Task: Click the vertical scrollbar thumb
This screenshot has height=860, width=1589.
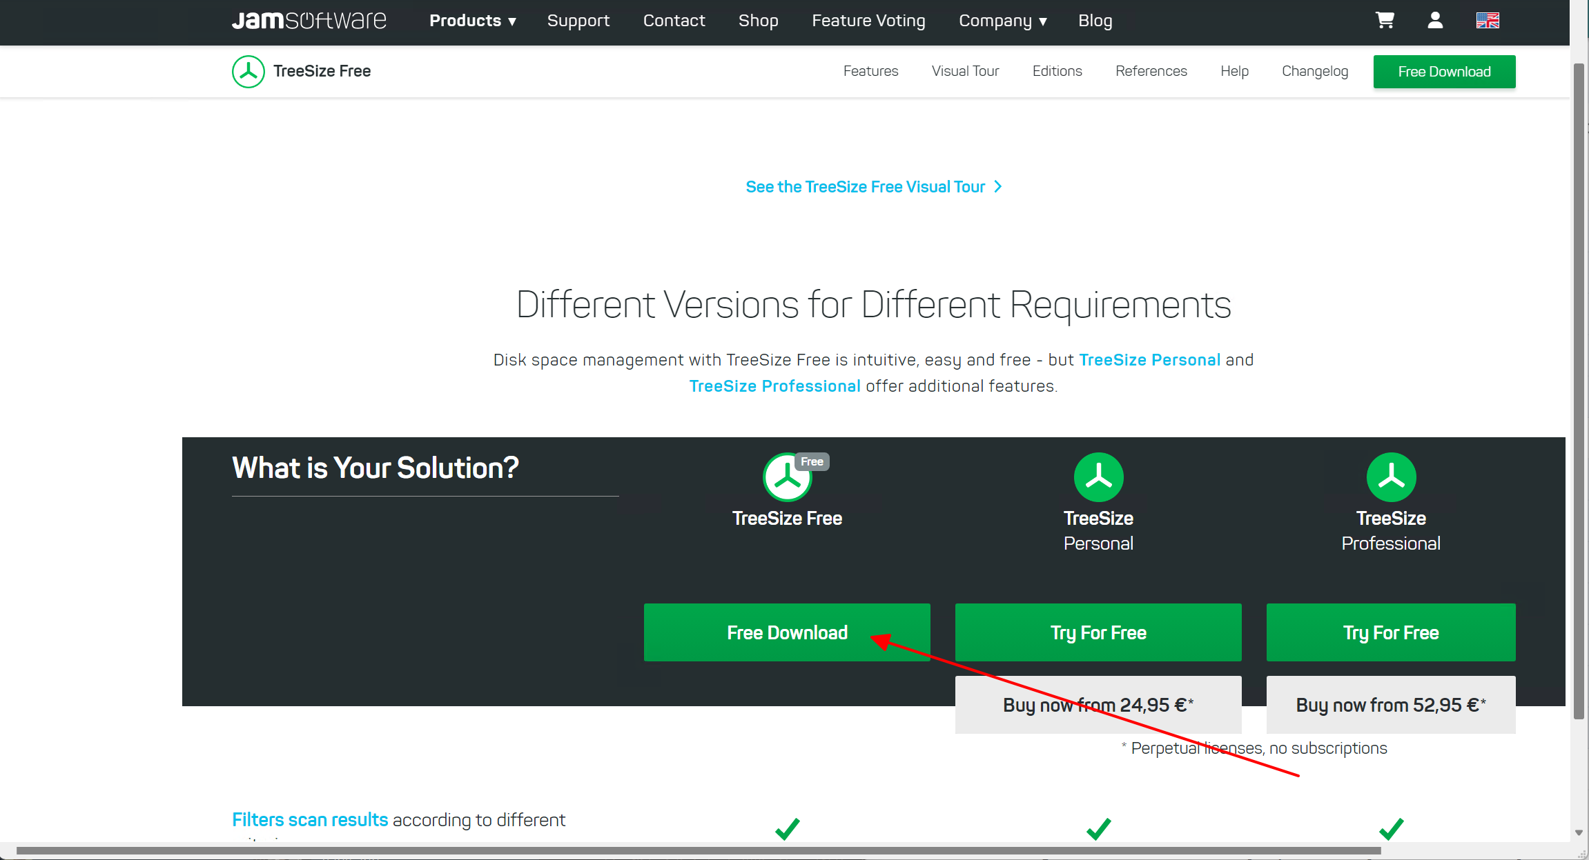Action: 1579,391
